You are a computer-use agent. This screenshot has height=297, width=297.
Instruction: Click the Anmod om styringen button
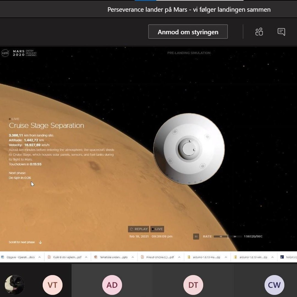click(188, 32)
